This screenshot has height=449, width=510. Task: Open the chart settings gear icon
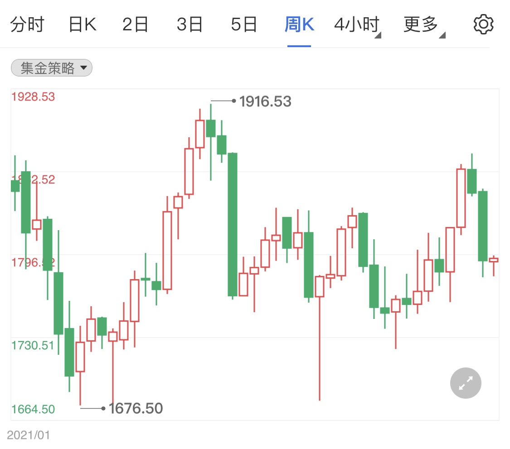coord(483,24)
